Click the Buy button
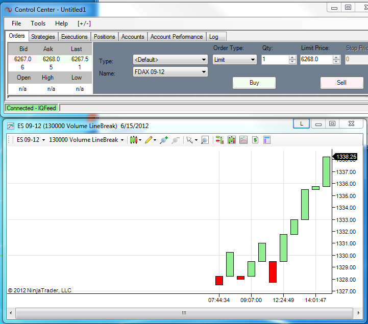Viewport: 368px width, 324px height. pos(254,83)
